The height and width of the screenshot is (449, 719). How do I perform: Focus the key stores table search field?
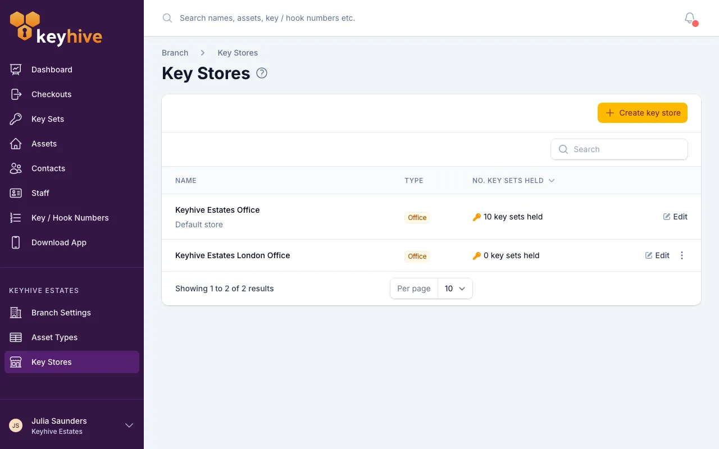coord(619,149)
